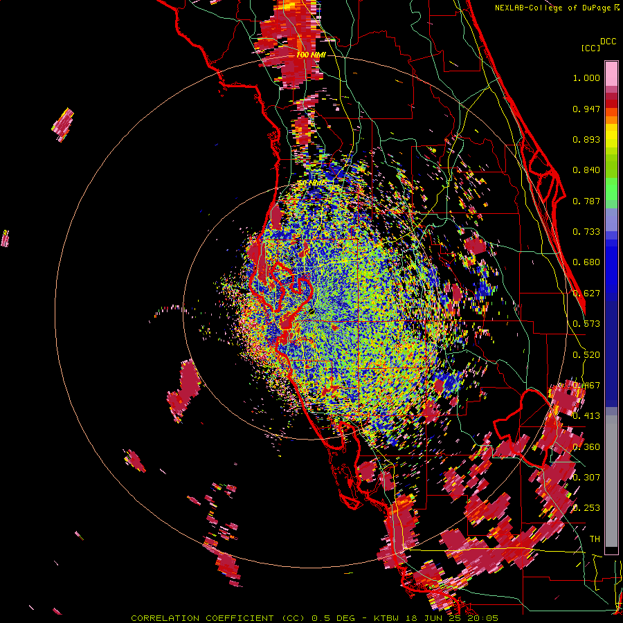
Task: Click the 0.253 legend value
Action: pyautogui.click(x=586, y=508)
